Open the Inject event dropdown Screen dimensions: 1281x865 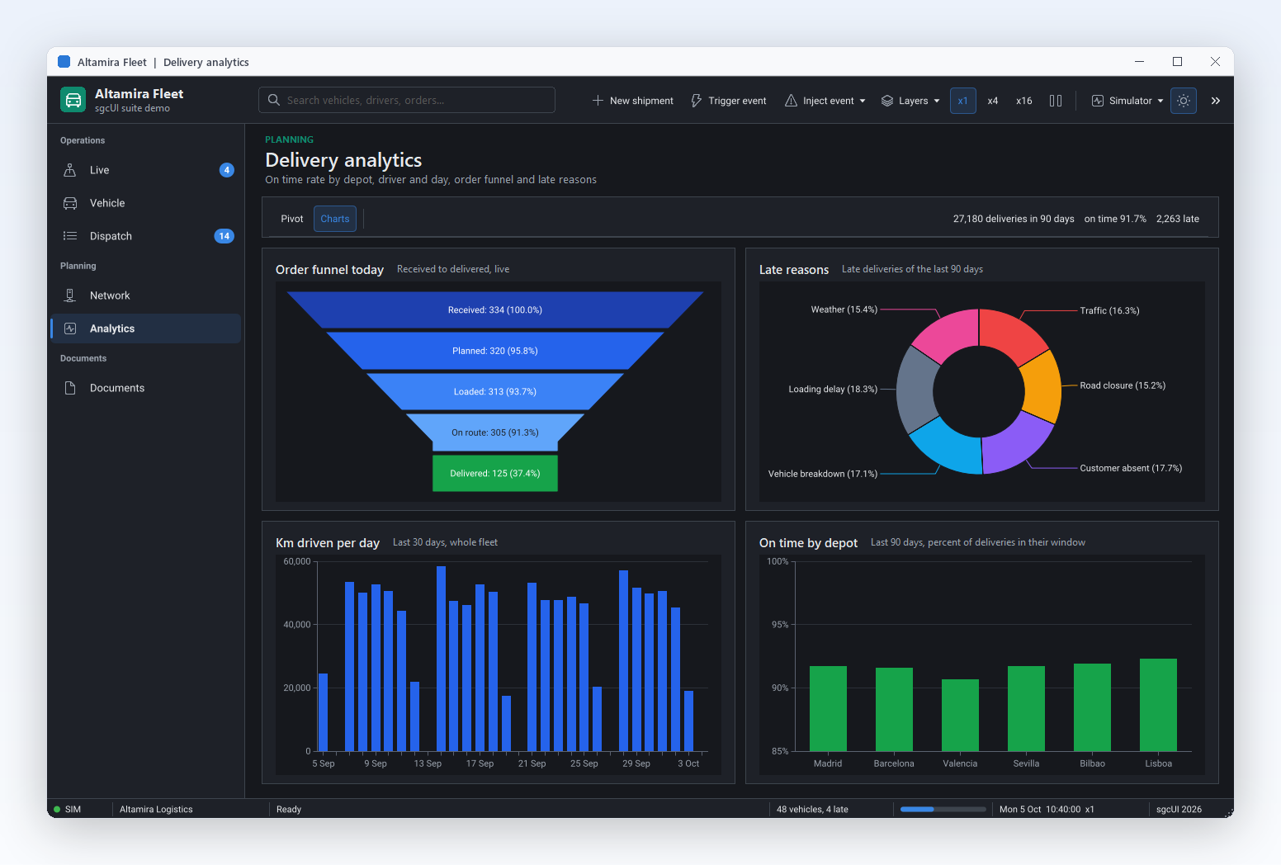825,101
